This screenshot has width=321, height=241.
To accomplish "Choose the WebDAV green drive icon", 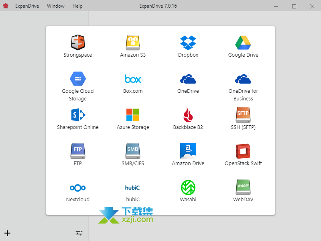I will point(243,187).
